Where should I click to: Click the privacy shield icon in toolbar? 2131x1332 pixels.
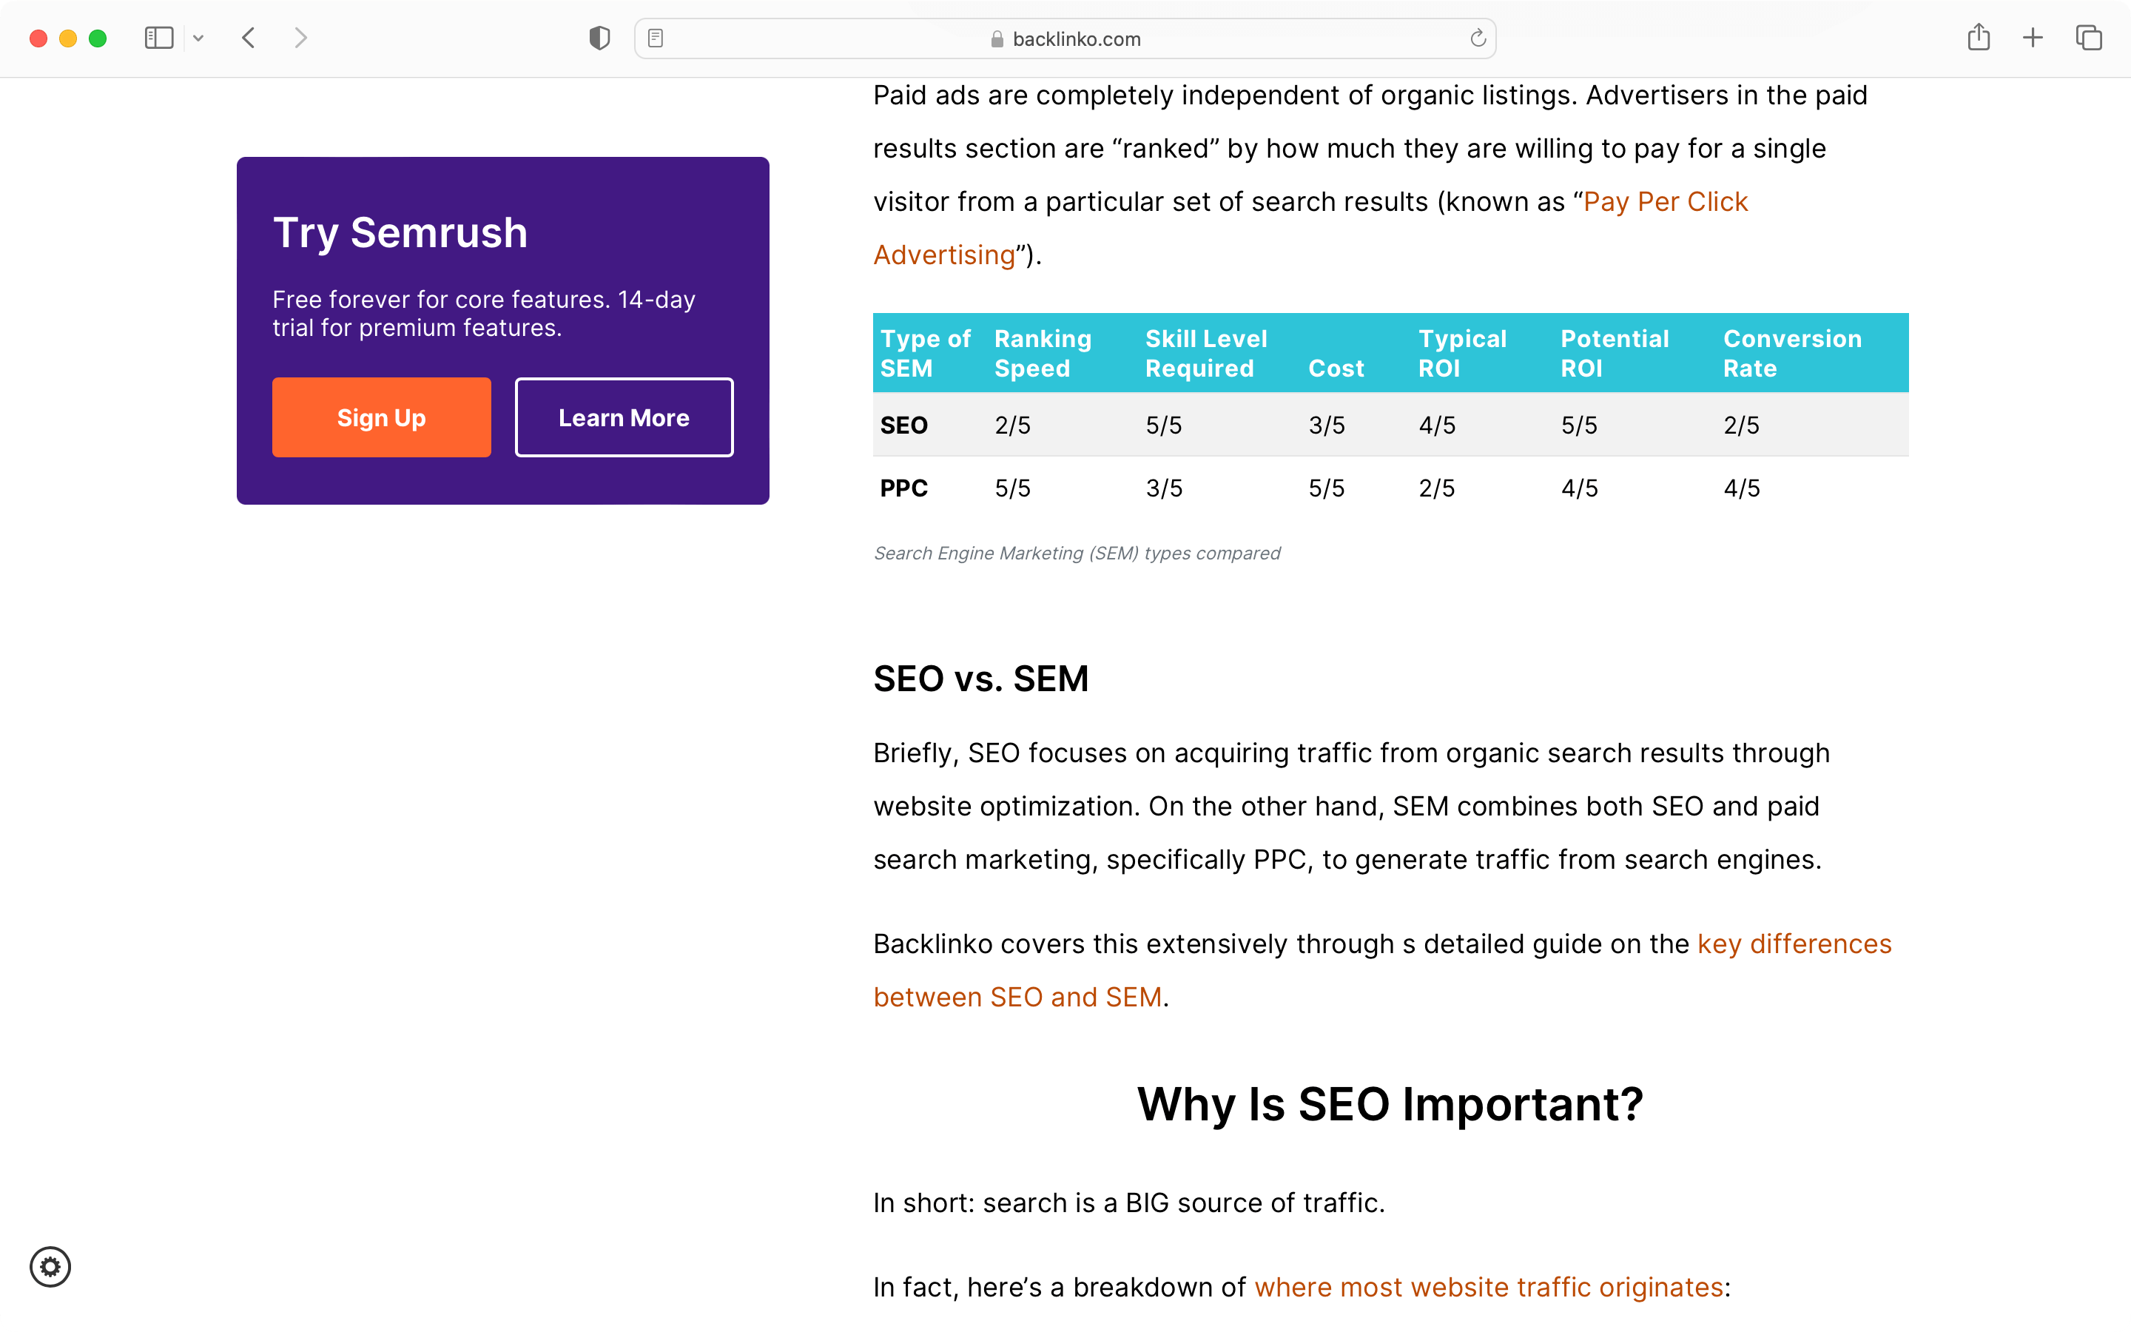(x=600, y=38)
